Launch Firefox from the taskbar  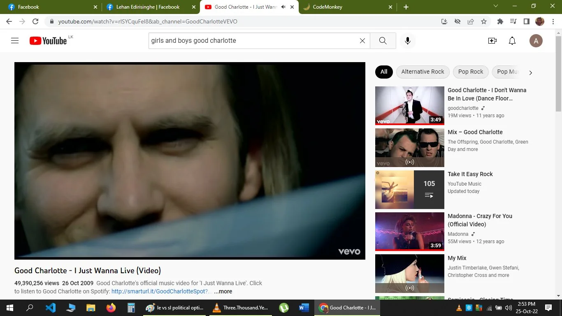tap(111, 308)
